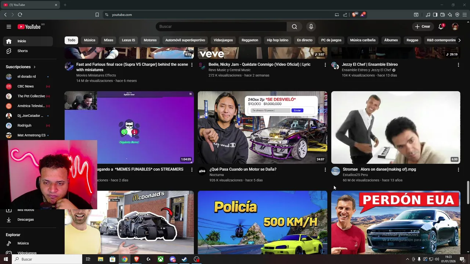Click the Crear button

(423, 26)
